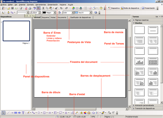Activate the Text tool
This screenshot has width=163, height=118.
click(x=23, y=113)
